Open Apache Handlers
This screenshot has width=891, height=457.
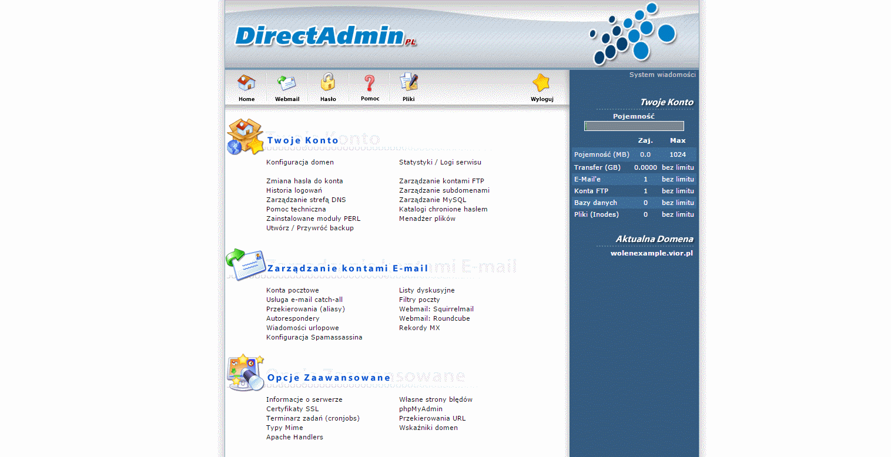point(294,437)
